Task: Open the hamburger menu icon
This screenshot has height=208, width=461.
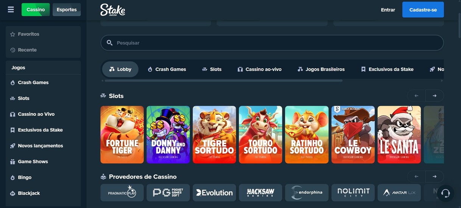Action: tap(11, 10)
